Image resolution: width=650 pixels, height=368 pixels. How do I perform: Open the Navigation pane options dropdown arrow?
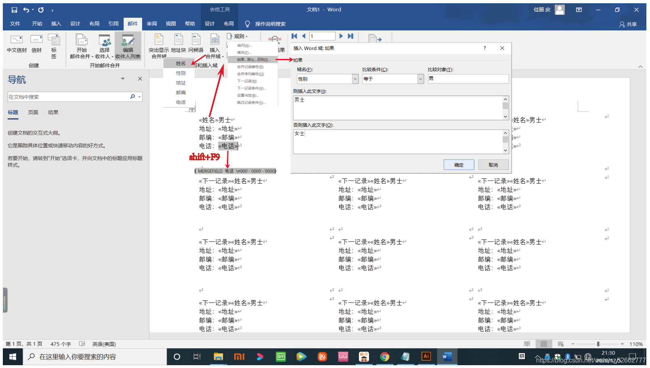(x=123, y=79)
